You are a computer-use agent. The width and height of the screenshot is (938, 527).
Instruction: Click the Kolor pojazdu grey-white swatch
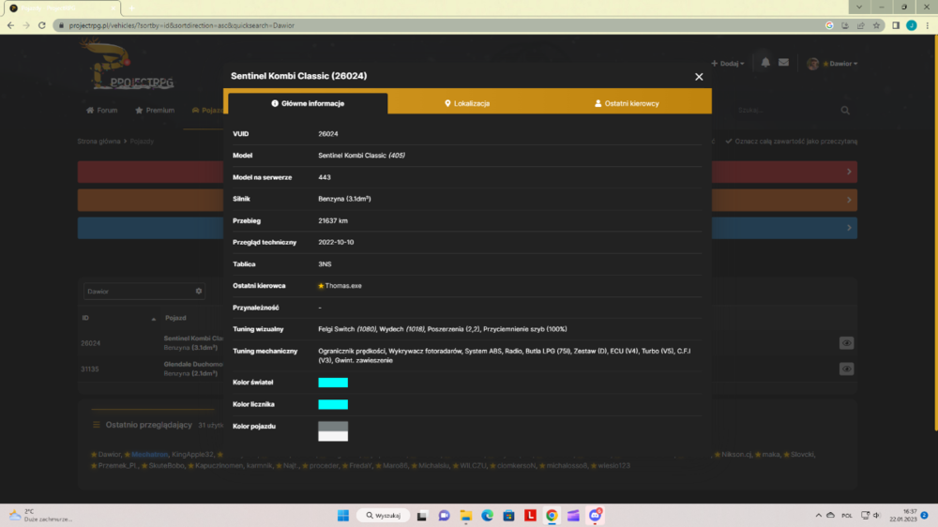[333, 431]
